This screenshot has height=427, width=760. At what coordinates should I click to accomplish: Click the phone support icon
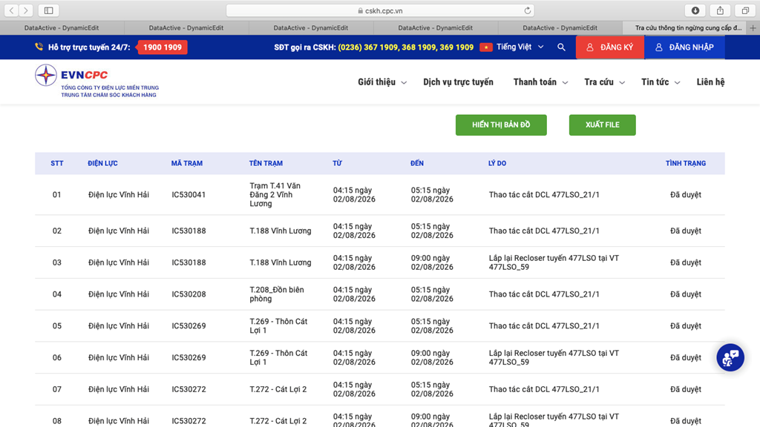pyautogui.click(x=39, y=47)
